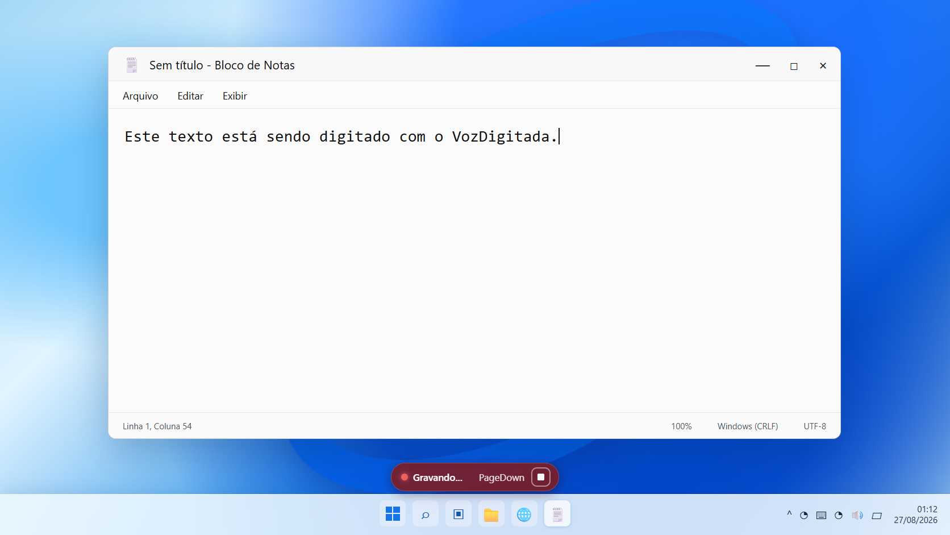Minimize the Bloco de Notas window

pos(763,66)
